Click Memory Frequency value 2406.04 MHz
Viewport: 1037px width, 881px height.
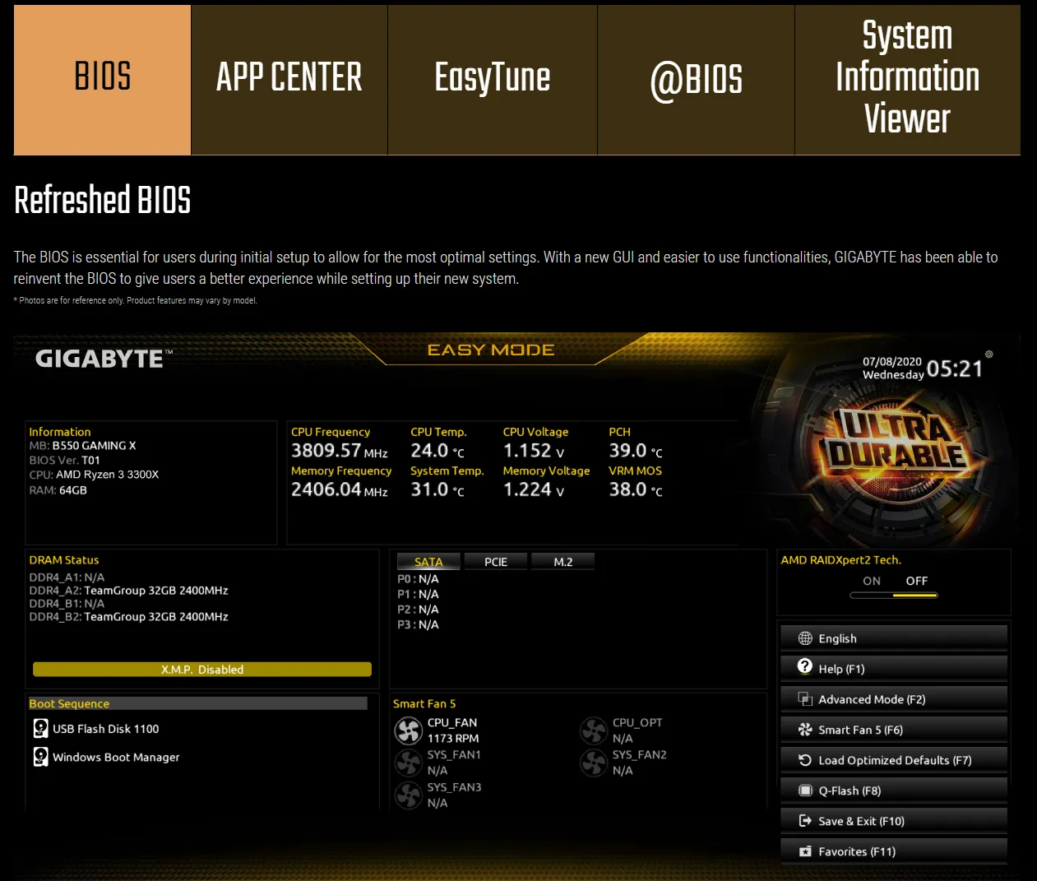coord(340,489)
